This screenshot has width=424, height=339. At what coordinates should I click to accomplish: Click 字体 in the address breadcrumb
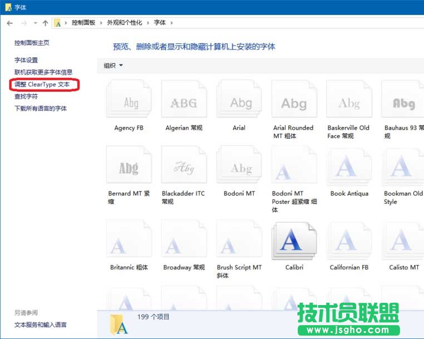point(160,23)
